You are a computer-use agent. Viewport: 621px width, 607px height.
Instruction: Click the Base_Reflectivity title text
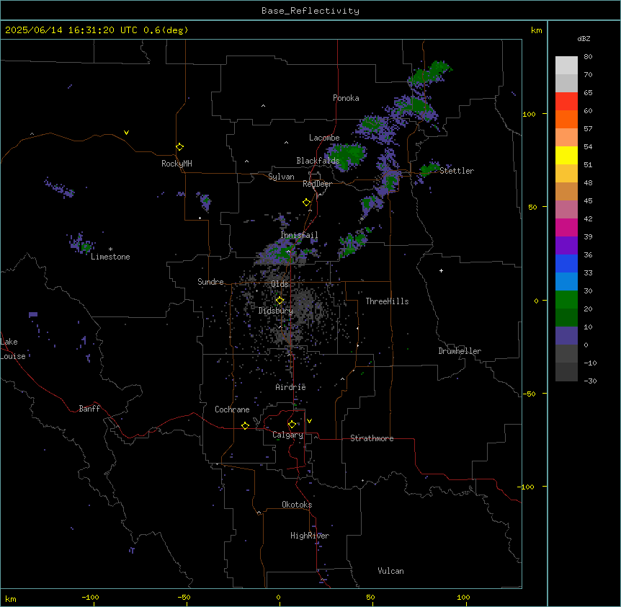310,11
